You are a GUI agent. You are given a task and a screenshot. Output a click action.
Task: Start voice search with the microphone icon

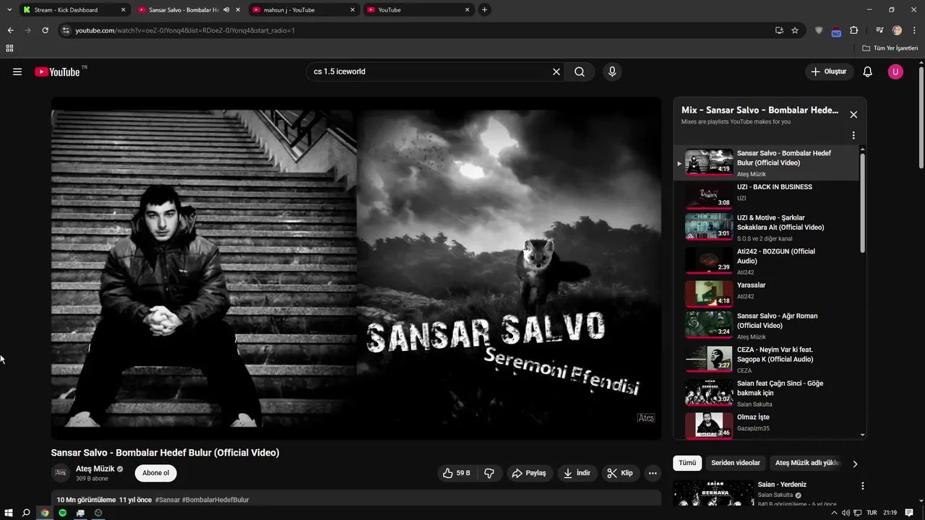pyautogui.click(x=612, y=71)
